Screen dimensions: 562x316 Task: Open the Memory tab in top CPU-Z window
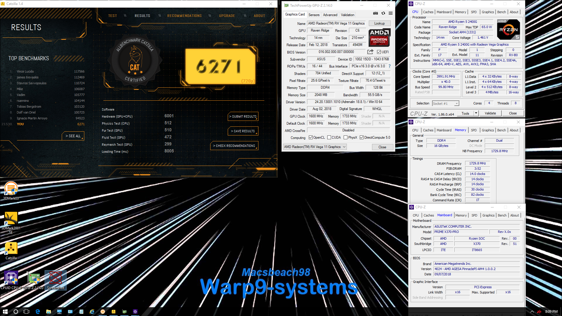pos(460,12)
